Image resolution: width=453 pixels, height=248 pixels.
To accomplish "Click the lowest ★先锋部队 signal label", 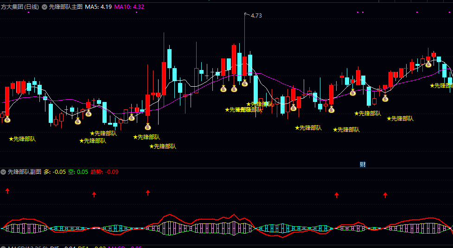I will pos(163,146).
